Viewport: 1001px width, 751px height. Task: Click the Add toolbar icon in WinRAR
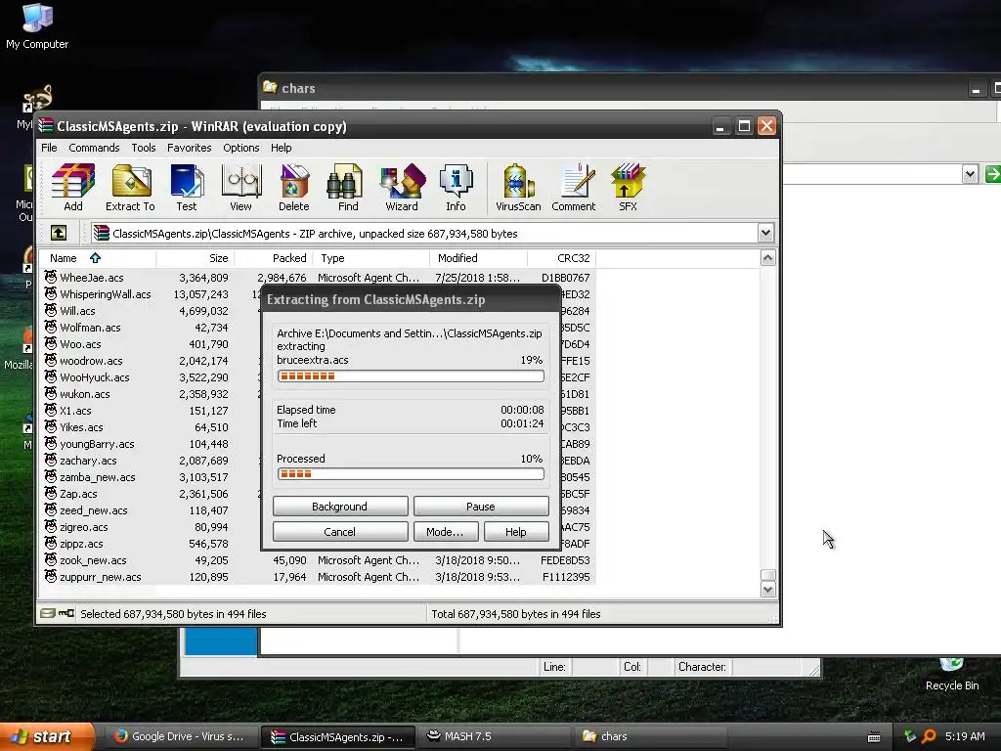[x=72, y=187]
